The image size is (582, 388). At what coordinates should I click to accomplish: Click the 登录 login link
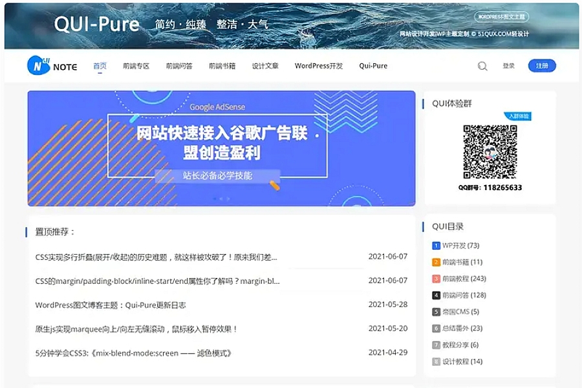(508, 66)
